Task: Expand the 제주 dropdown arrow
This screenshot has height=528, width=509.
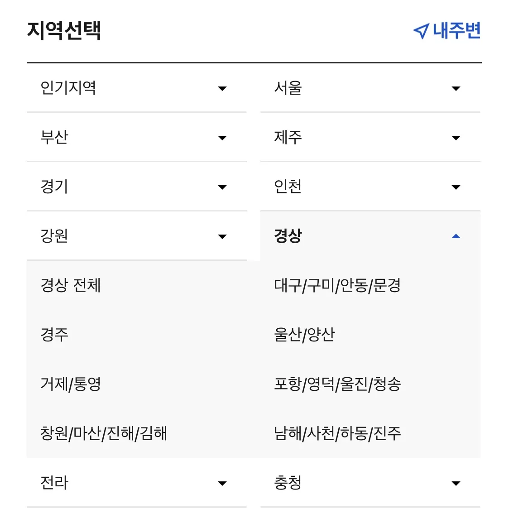Action: click(456, 138)
